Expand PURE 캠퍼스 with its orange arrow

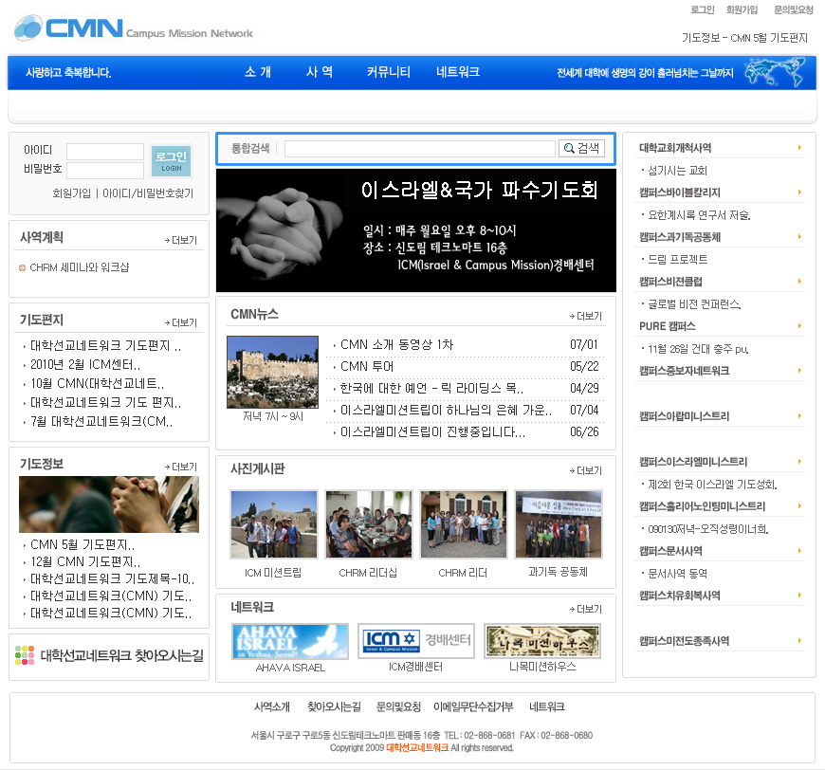pyautogui.click(x=799, y=326)
